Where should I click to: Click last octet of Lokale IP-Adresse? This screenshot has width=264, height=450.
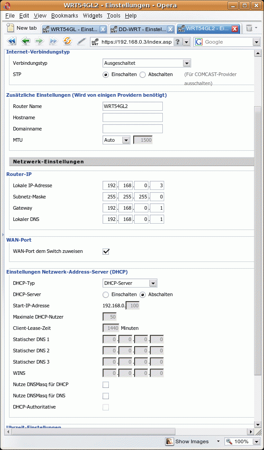157,186
